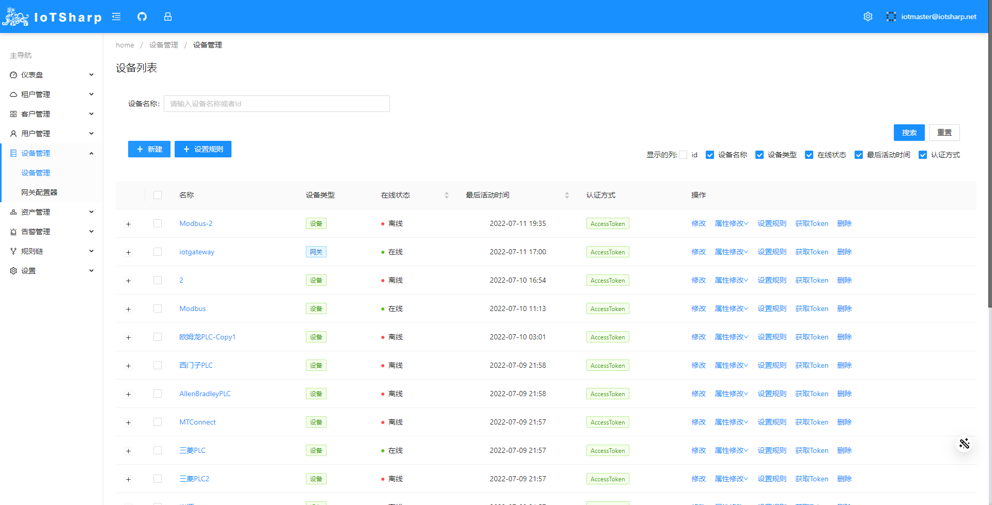
Task: Click the IoTSharp logo
Action: tap(52, 17)
